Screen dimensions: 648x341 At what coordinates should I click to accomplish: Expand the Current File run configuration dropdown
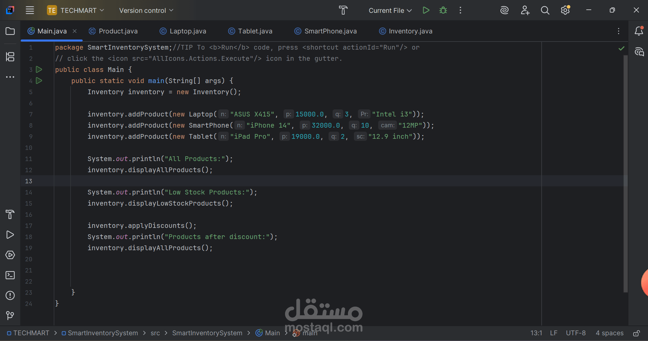[x=390, y=10]
